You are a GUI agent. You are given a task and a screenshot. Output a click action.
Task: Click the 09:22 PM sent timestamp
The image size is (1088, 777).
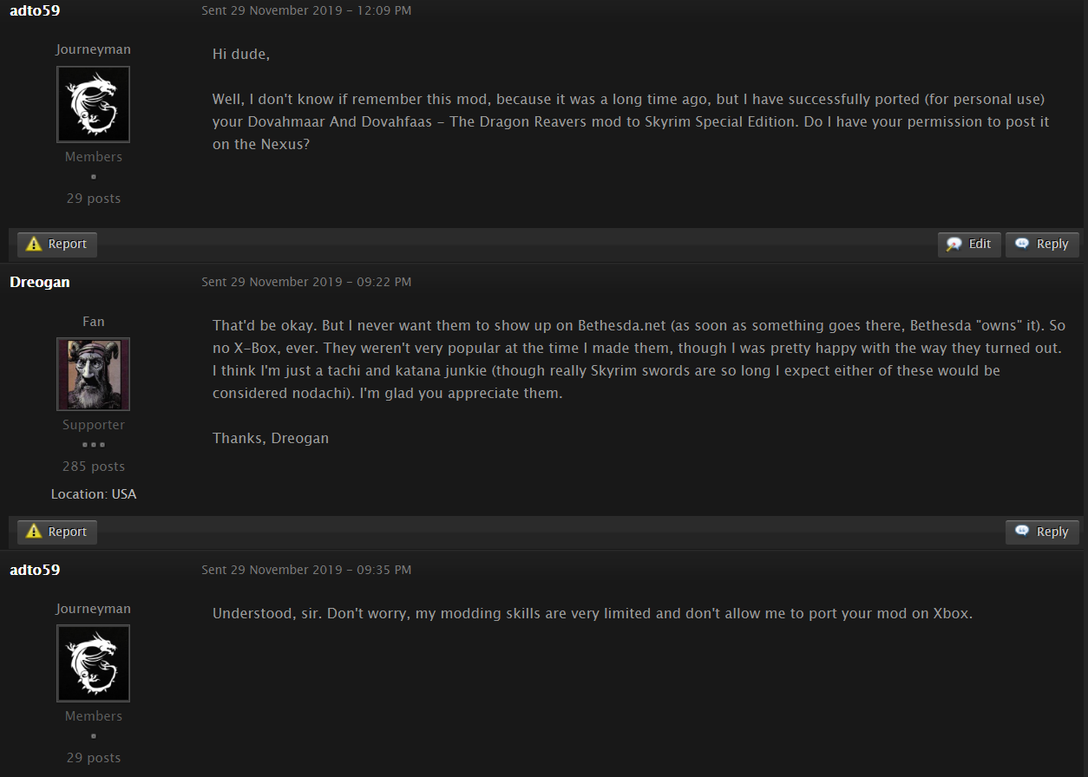pyautogui.click(x=306, y=282)
